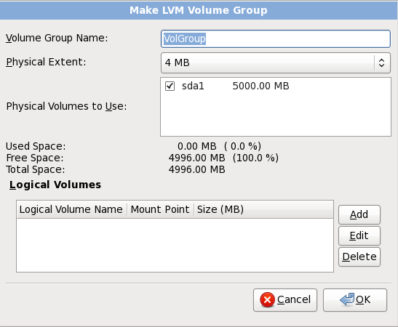Click the Used Space value 0.00 MB
Viewport: 398px width, 327px height.
point(196,146)
